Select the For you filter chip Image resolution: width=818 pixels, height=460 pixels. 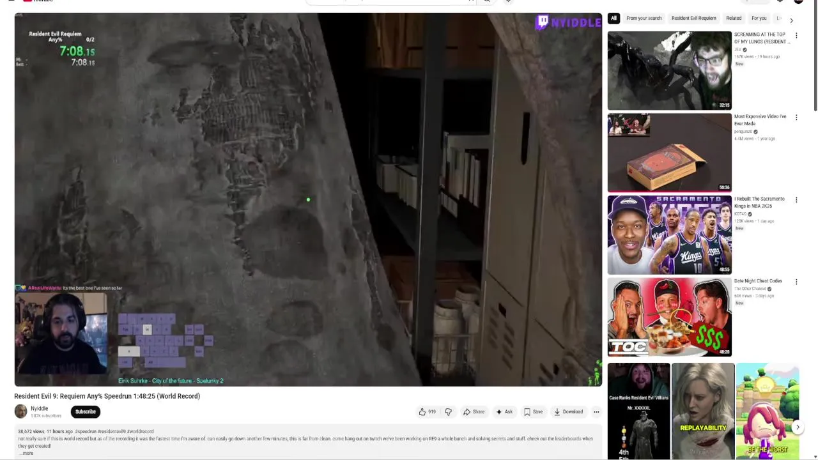pos(759,19)
